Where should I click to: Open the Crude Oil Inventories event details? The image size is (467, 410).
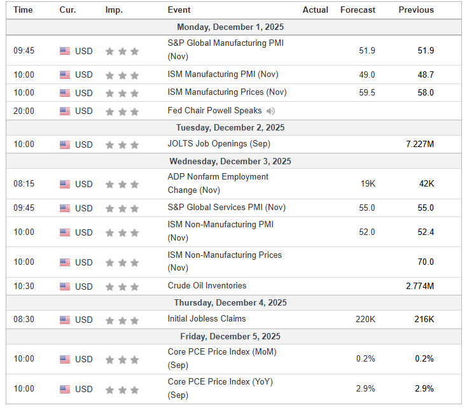point(207,286)
